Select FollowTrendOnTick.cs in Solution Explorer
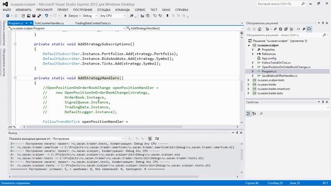331x186 pixels. point(276,63)
